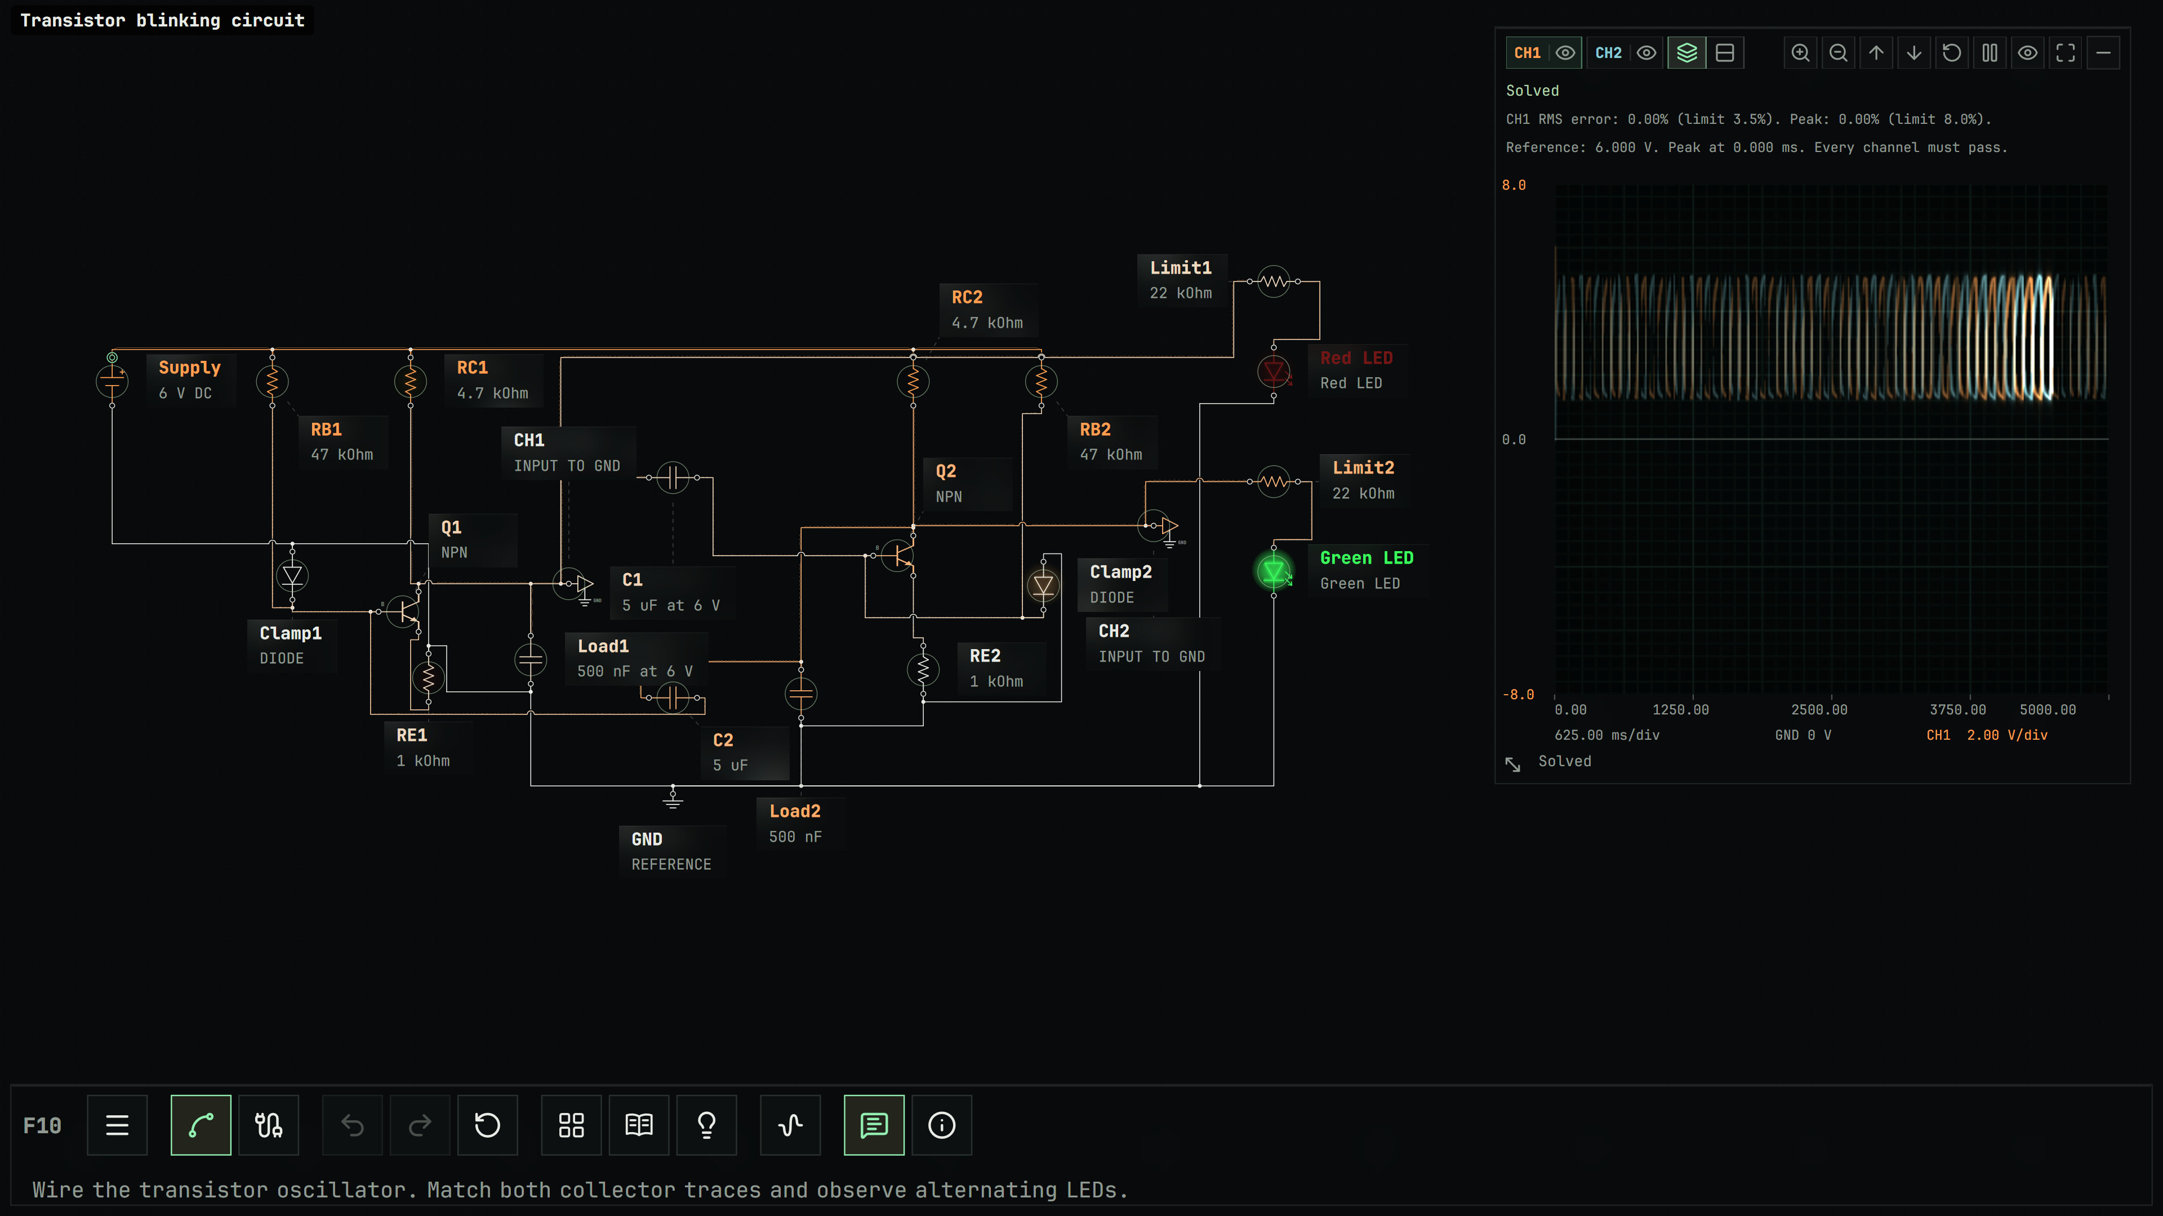2163x1216 pixels.
Task: Select the CH2 channel tab
Action: (1608, 53)
